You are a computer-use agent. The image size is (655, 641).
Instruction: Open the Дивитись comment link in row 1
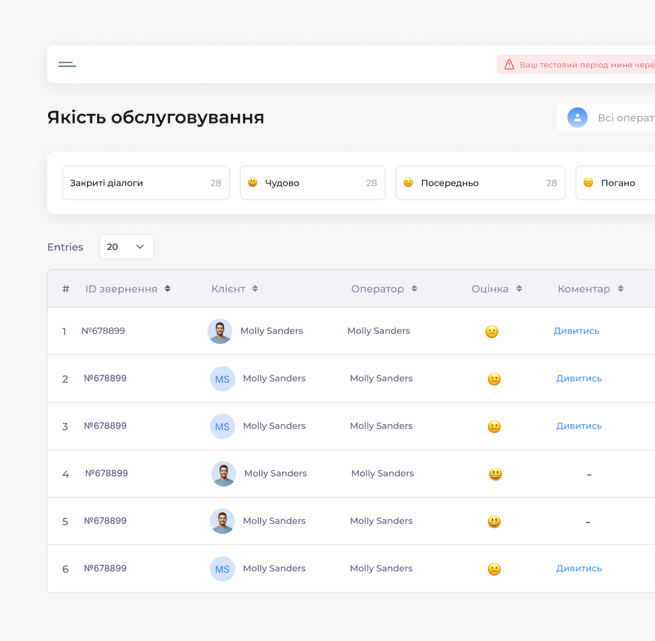576,331
